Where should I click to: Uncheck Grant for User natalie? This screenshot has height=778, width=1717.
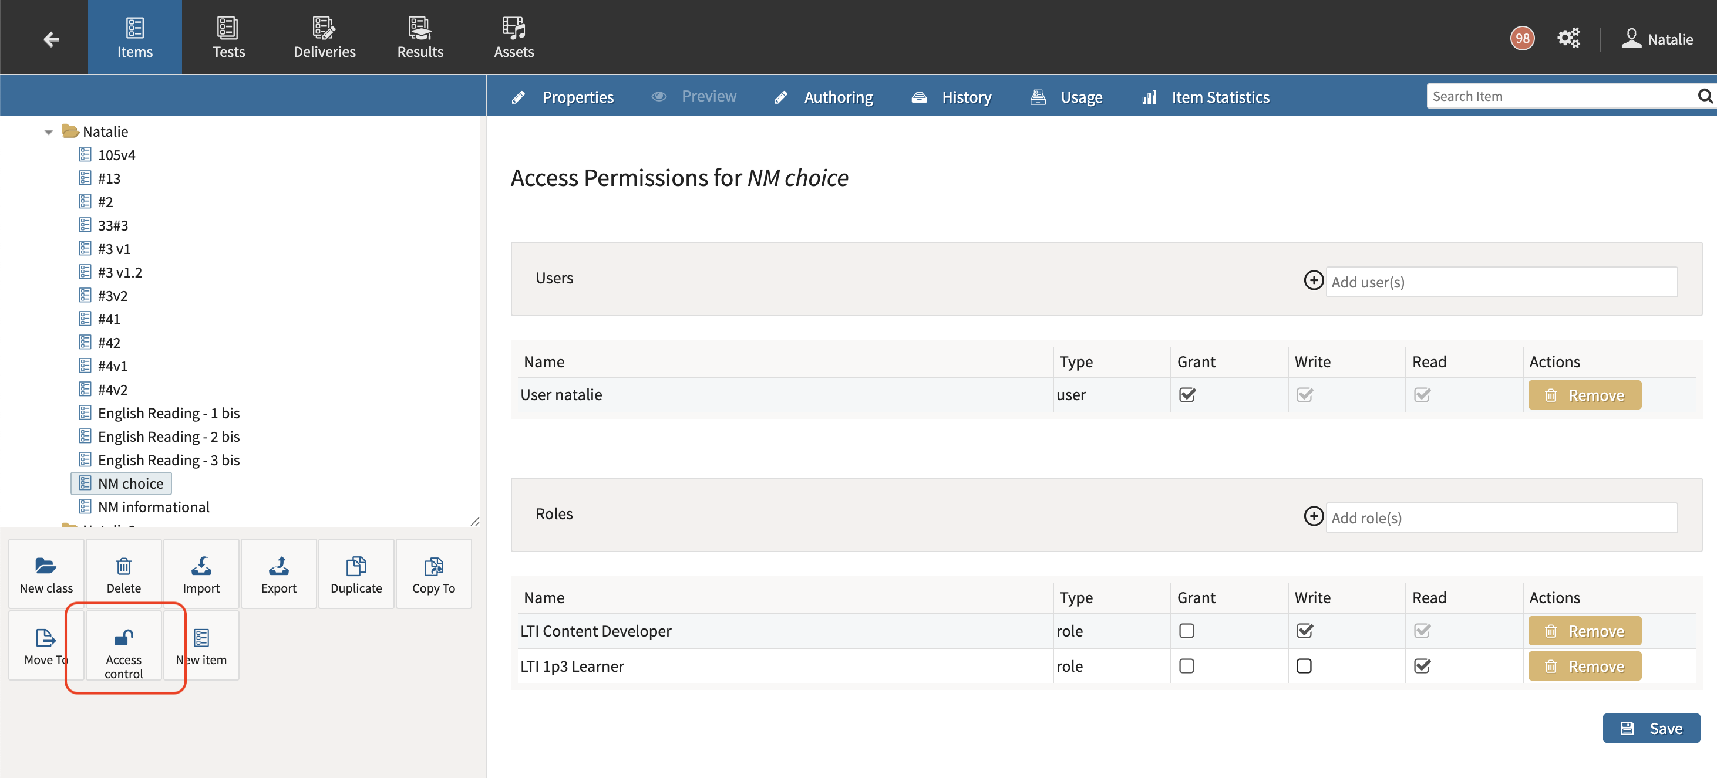coord(1189,394)
